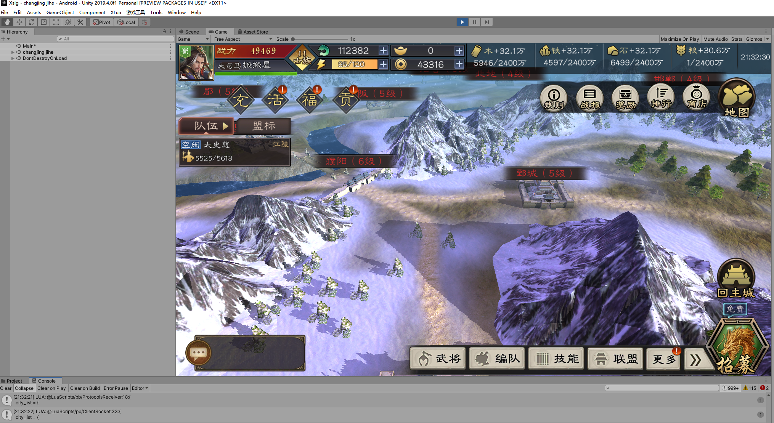Click the 技能 skills button
Image resolution: width=774 pixels, height=423 pixels.
click(556, 359)
